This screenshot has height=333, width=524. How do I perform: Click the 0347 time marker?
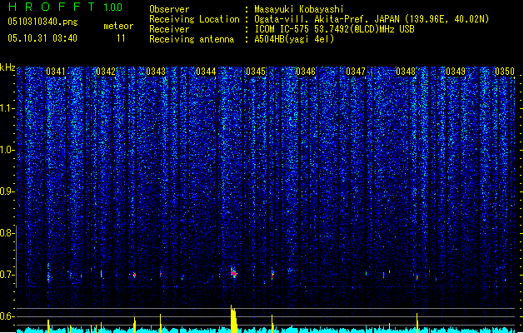coord(356,72)
